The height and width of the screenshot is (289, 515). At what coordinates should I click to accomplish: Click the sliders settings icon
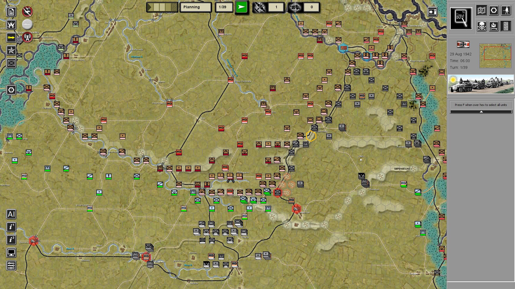(x=11, y=265)
